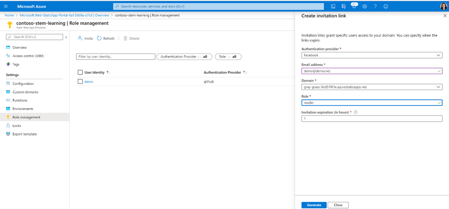Collapse the left menu with double chevron
Viewport: 449px width, 209px height.
(66, 37)
